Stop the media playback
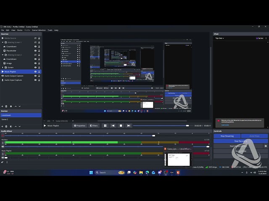 (x=121, y=126)
